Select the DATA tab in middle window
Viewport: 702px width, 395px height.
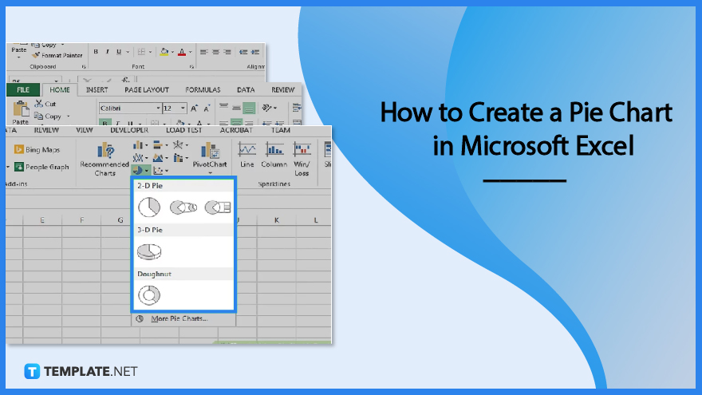246,90
